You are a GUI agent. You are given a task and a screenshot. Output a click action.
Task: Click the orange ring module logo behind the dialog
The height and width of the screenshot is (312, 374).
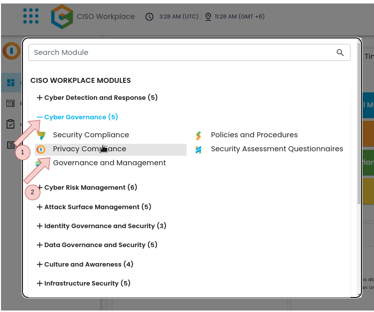tap(11, 51)
